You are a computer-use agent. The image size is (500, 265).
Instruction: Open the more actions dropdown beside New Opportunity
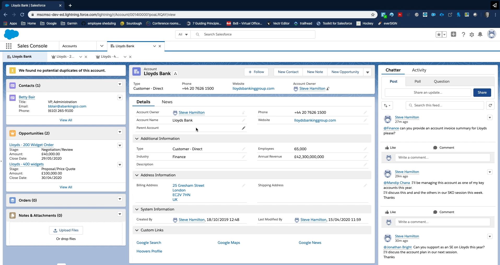pos(367,72)
